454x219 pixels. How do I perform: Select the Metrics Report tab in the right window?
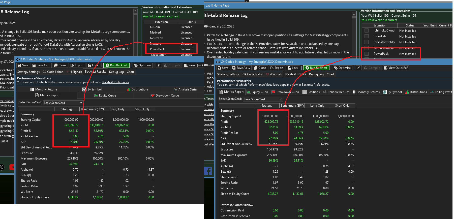coord(231,92)
